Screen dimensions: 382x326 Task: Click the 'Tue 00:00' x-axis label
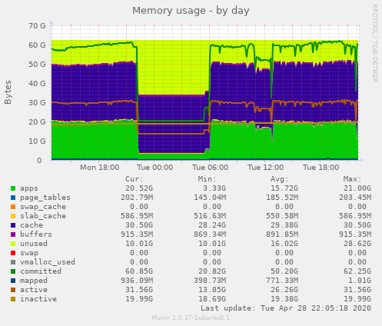154,168
